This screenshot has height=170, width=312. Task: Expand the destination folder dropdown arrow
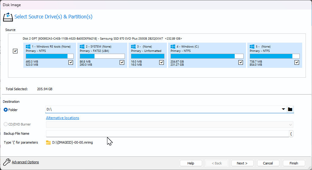pyautogui.click(x=283, y=109)
